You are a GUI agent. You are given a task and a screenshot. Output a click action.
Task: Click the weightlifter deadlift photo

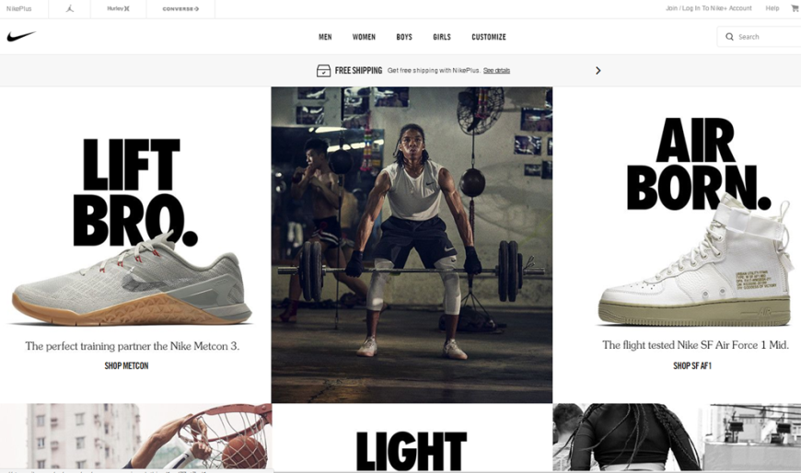412,245
